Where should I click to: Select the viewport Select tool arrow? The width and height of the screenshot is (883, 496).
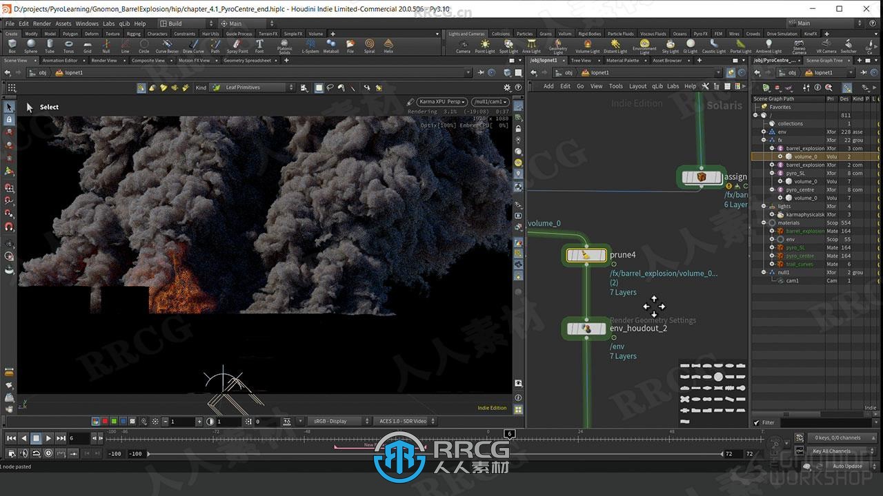coord(9,107)
